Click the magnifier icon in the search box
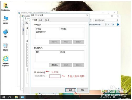The width and height of the screenshot is (132, 100). click(x=117, y=20)
